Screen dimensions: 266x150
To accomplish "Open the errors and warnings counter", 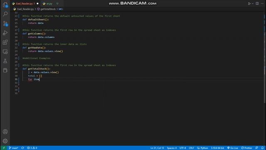I will [x=32, y=148].
